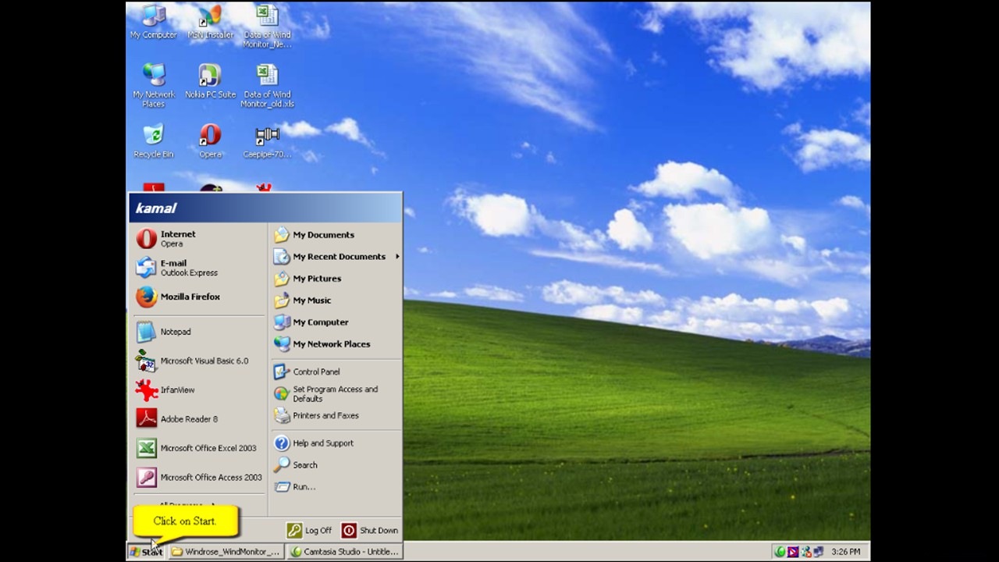
Task: Launch Opera desktop shortcut
Action: click(210, 140)
